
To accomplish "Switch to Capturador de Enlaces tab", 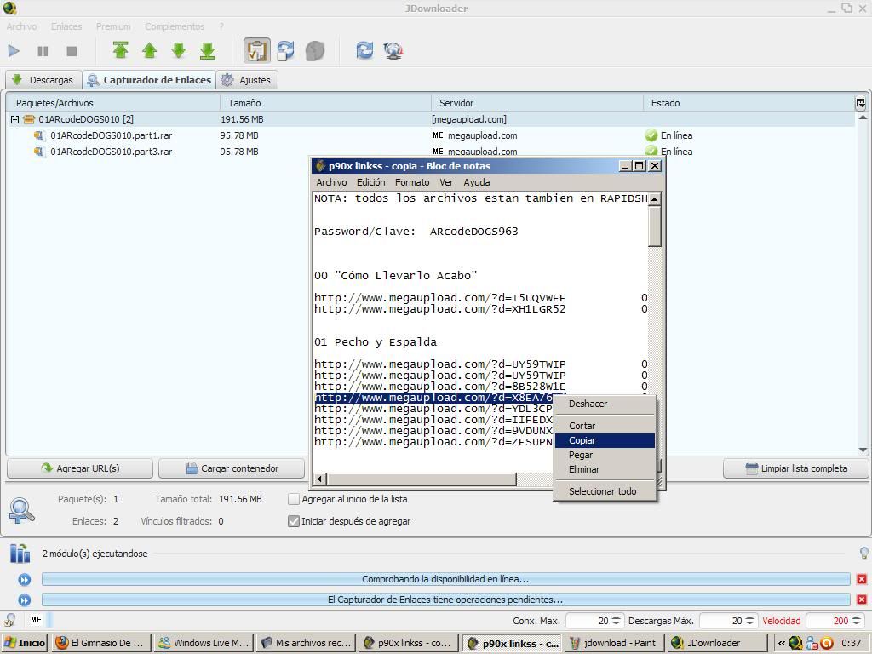I will pyautogui.click(x=149, y=80).
